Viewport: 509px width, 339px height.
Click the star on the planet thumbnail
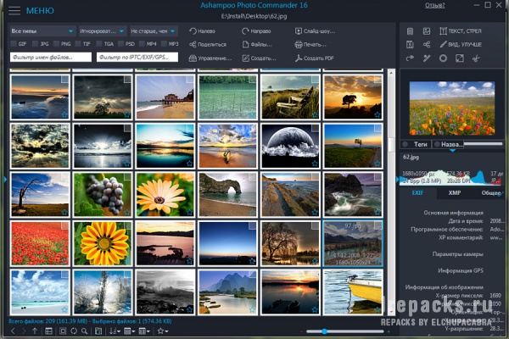[315, 164]
